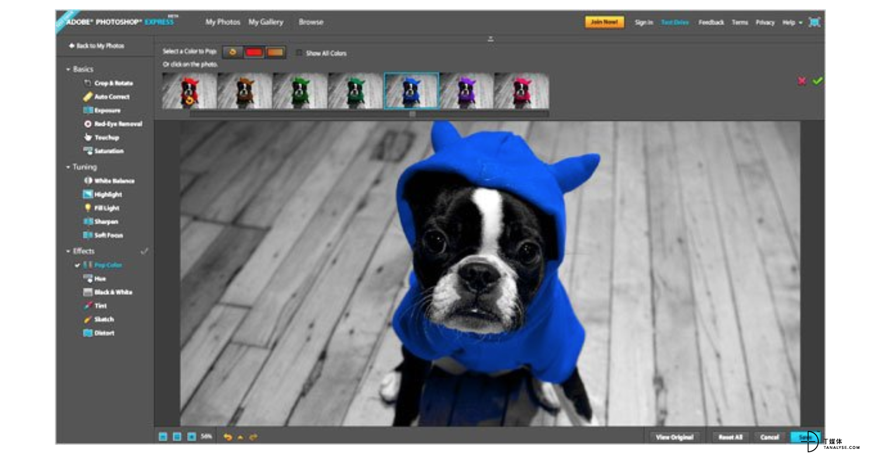875x460 pixels.
Task: Select the Pop Color effect
Action: (103, 265)
